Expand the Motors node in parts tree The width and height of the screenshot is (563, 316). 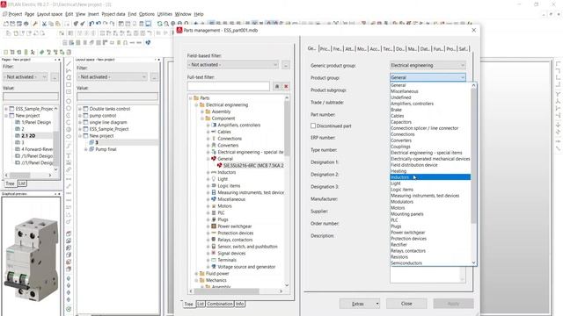click(x=208, y=206)
